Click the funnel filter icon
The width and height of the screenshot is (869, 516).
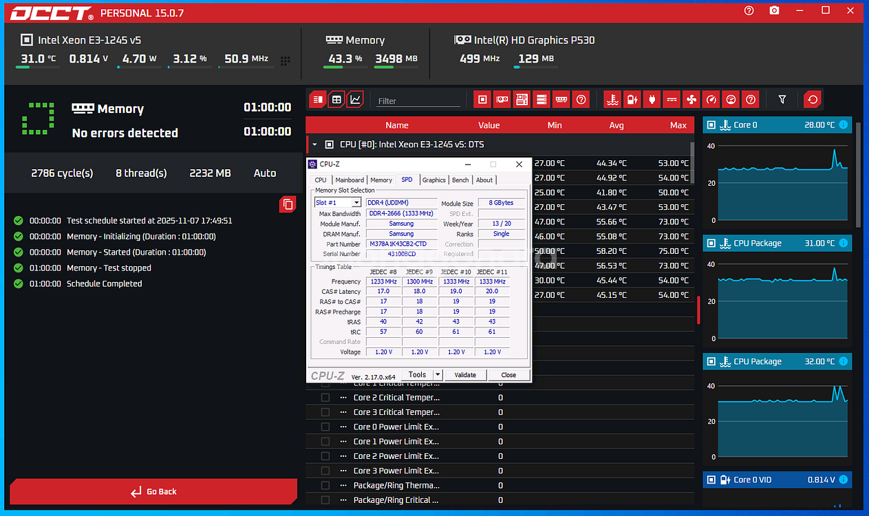tap(782, 100)
